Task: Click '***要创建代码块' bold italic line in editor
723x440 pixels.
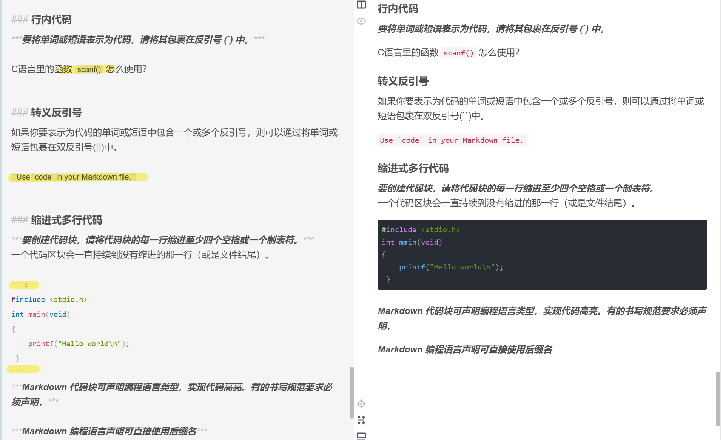Action: (163, 240)
